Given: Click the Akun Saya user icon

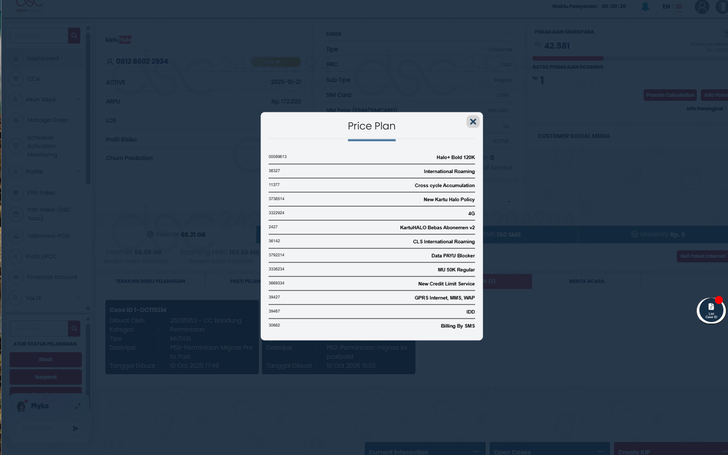Looking at the screenshot, I should click(x=16, y=99).
